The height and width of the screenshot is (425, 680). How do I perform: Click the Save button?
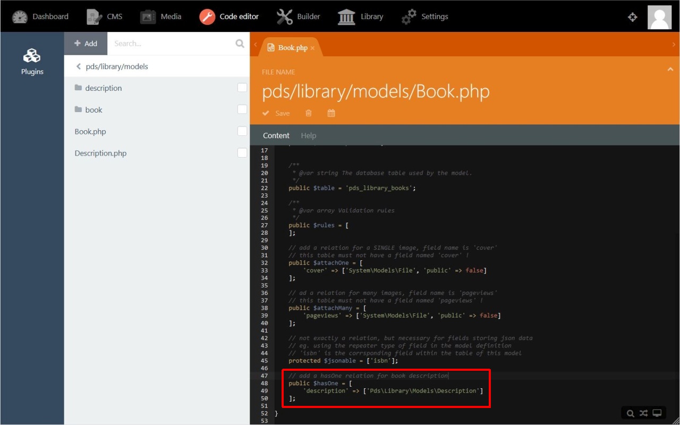(x=276, y=113)
